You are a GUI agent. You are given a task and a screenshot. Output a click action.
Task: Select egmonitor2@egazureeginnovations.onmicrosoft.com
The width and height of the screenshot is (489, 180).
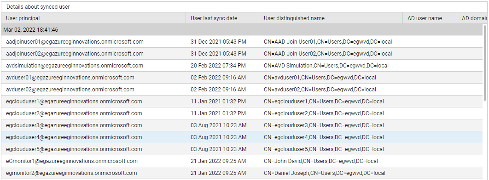[x=71, y=173]
